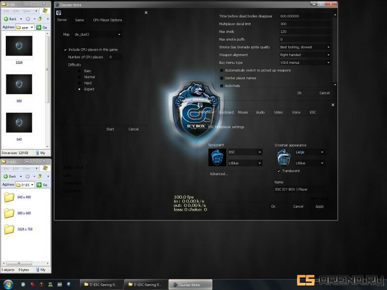
Task: Click the Start button to create server
Action: (x=110, y=129)
